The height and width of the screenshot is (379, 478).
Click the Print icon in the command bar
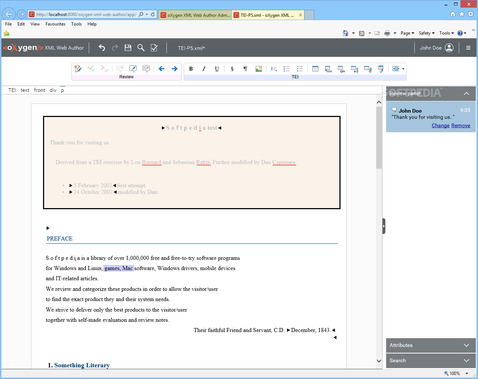coord(387,33)
